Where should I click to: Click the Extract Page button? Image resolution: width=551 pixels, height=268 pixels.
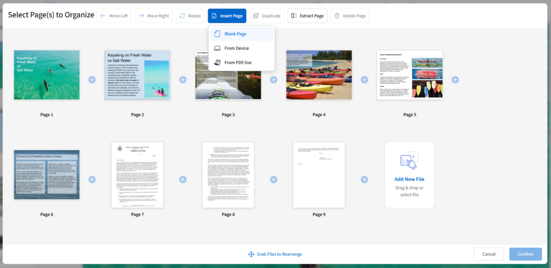[x=307, y=16]
